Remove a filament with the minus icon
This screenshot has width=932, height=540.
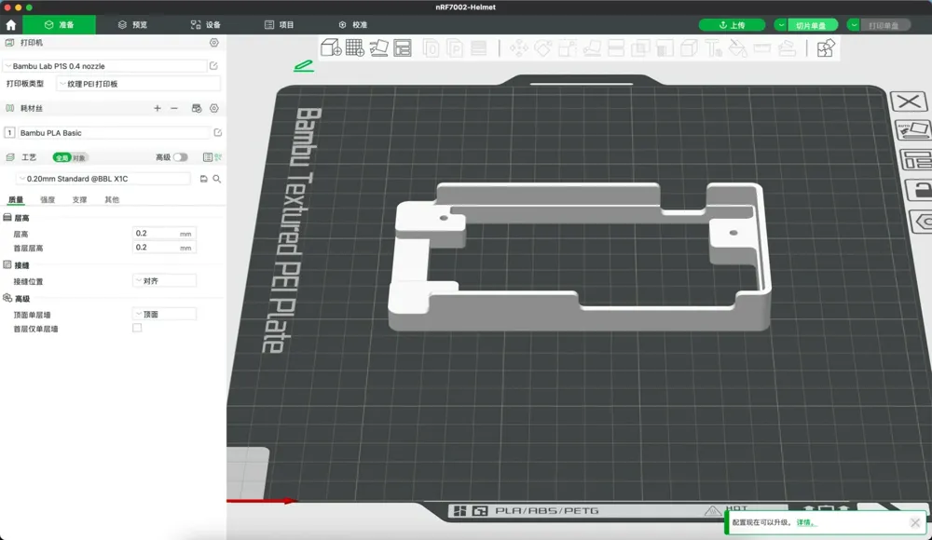(x=174, y=108)
